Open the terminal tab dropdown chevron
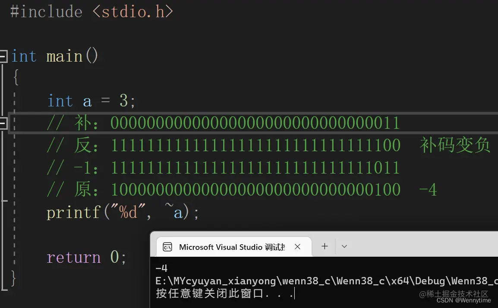The height and width of the screenshot is (308, 498). click(344, 246)
